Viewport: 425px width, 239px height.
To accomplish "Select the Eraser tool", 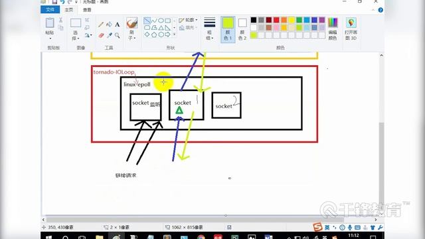I will [x=101, y=35].
